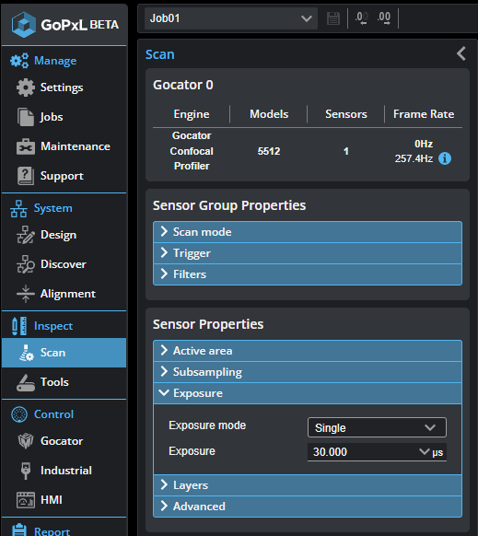Click the Sensors column header
The image size is (478, 536).
346,114
